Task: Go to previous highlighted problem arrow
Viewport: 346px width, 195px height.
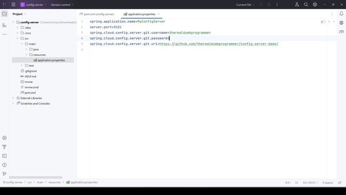Action: 329,22
